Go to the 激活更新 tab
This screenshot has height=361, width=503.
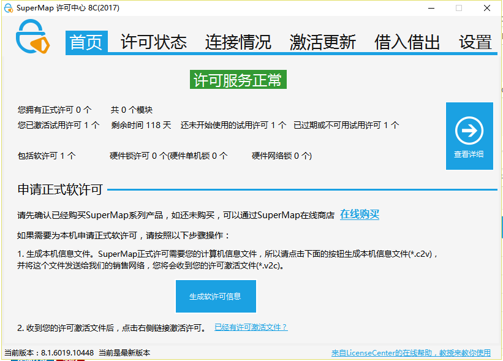point(323,42)
